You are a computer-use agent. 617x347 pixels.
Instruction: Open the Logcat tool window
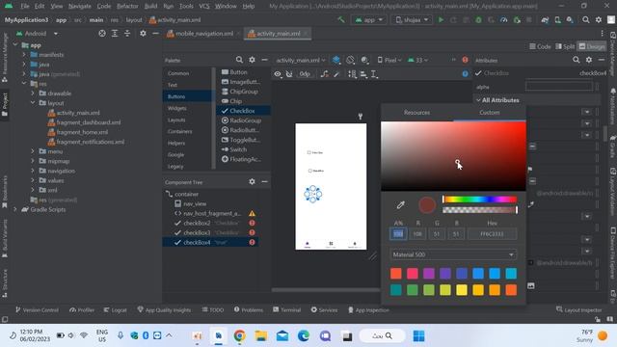tap(116, 310)
